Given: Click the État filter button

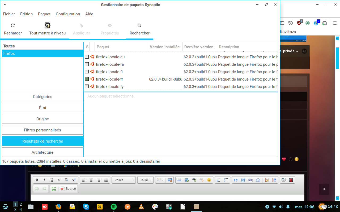Looking at the screenshot, I should tap(42, 108).
